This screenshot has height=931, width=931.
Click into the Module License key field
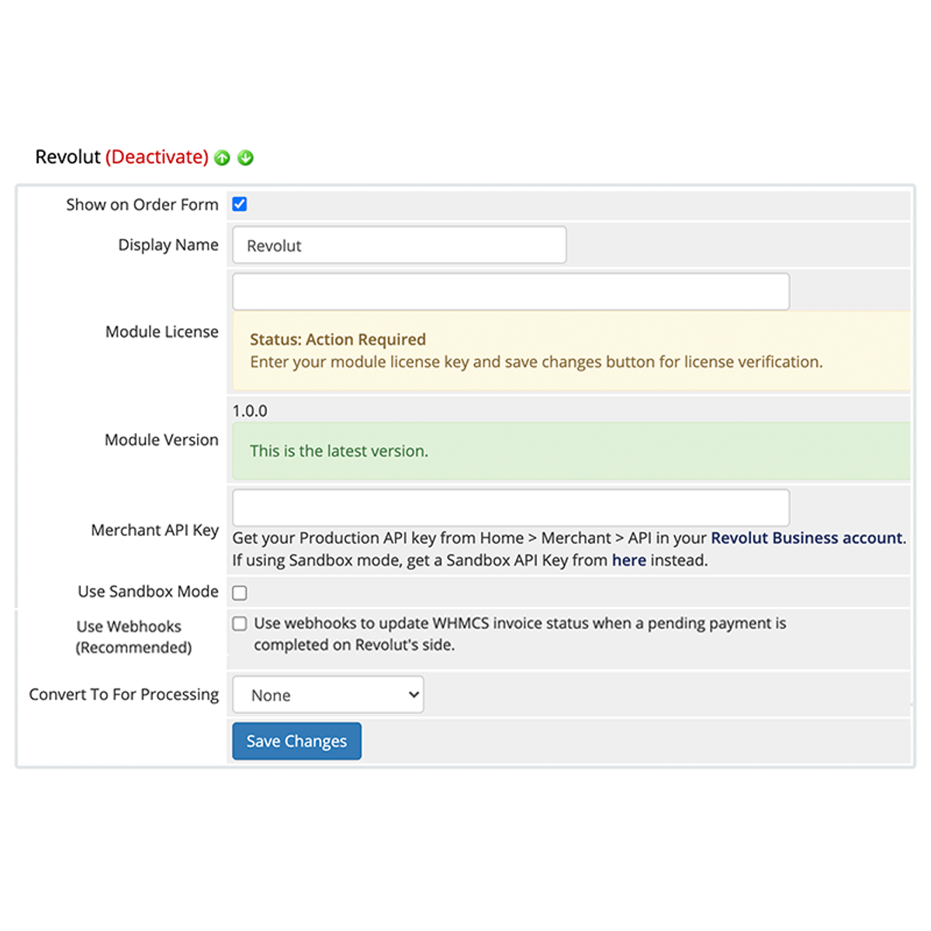510,292
